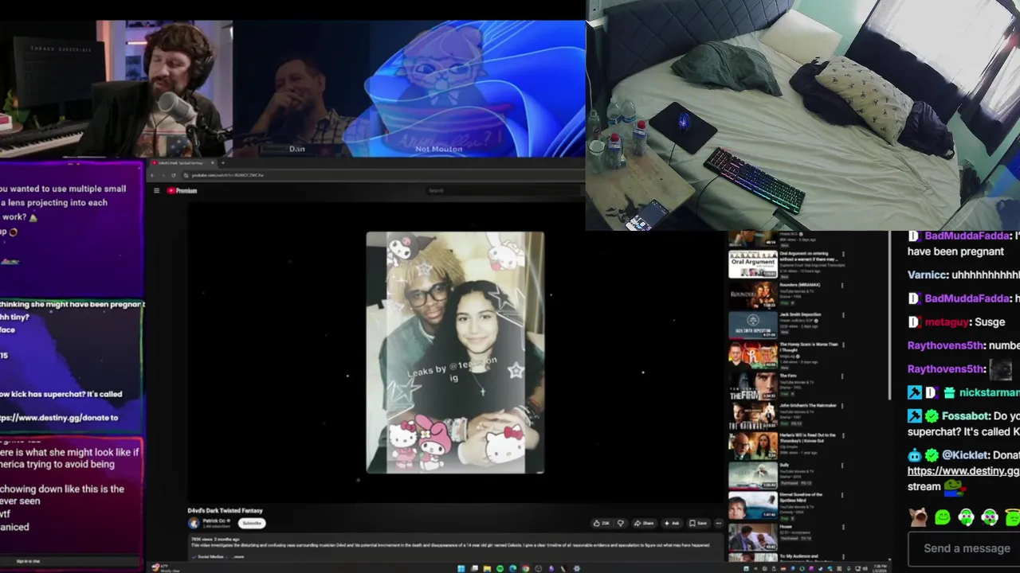Click the video player image
Viewport: 1020px width, 573px height.
[x=455, y=353]
